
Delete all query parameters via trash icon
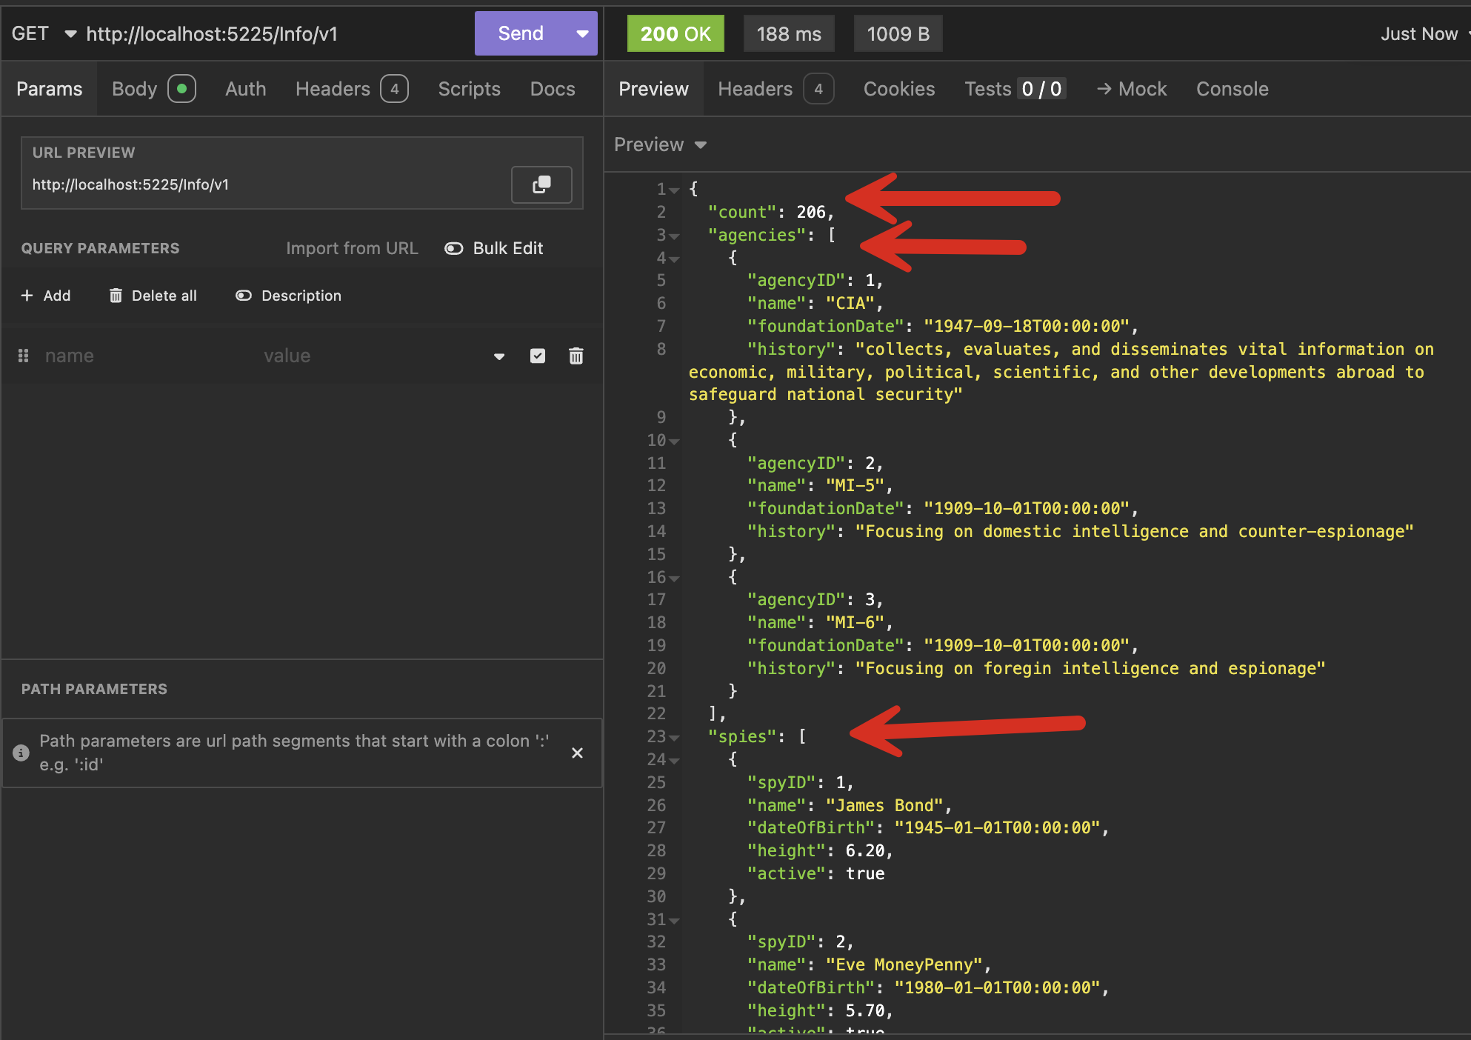[116, 296]
